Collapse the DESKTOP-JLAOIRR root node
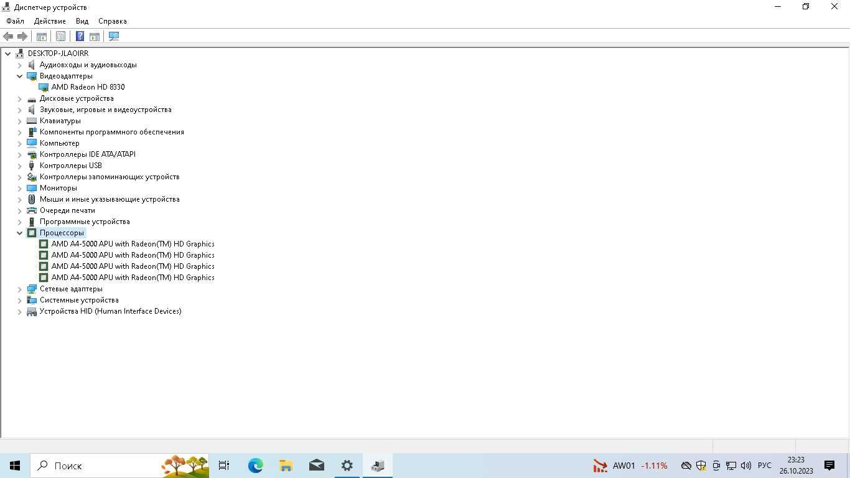 (8, 54)
